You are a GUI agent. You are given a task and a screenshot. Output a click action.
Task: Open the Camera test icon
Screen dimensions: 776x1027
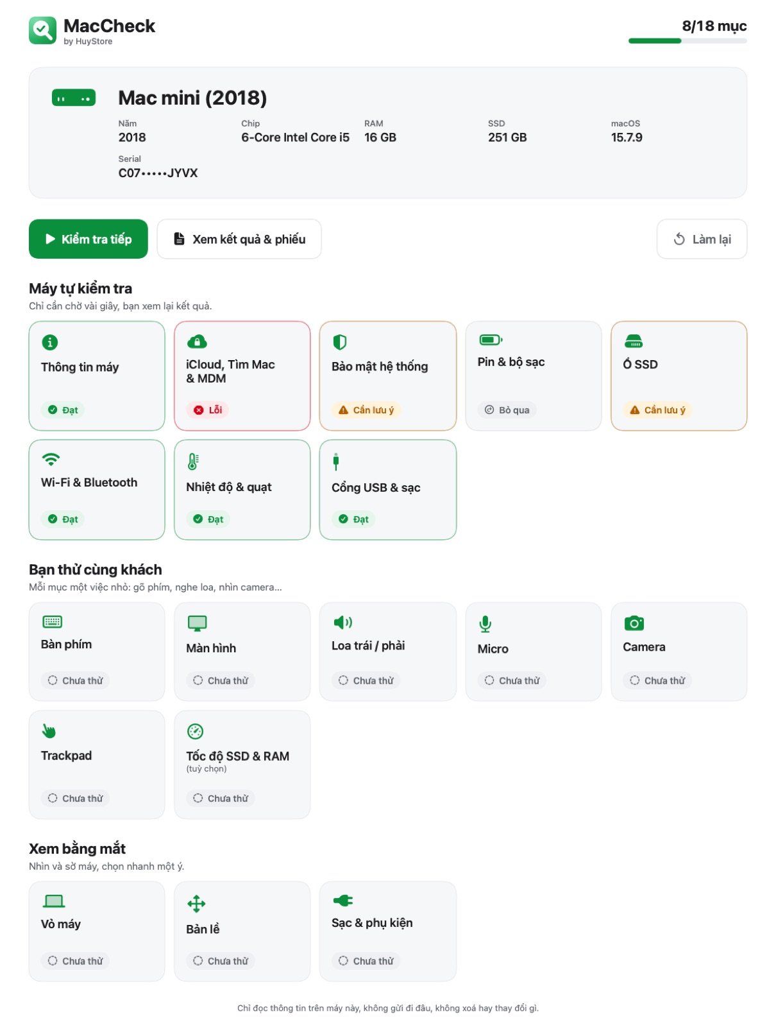click(634, 623)
